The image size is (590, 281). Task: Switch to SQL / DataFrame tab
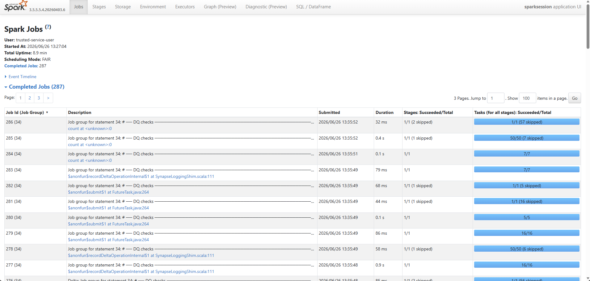tap(314, 7)
